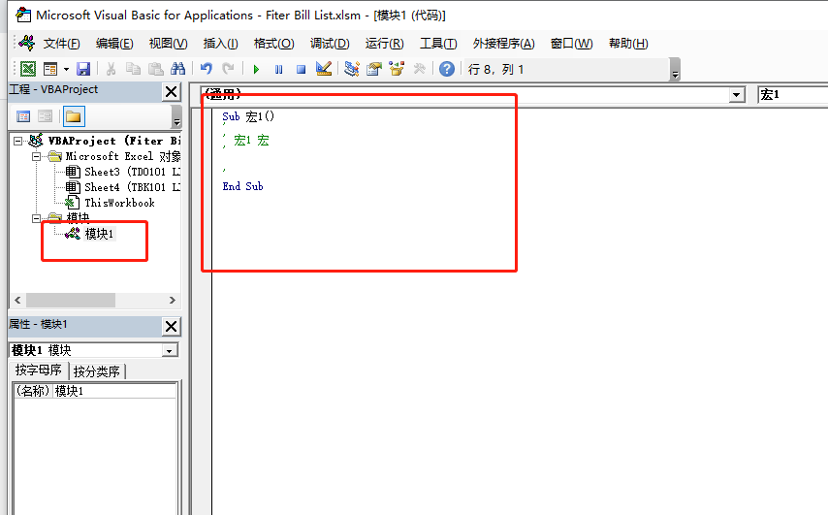Collapse Microsoft Excel 对象 folder
The height and width of the screenshot is (515, 828).
point(37,156)
